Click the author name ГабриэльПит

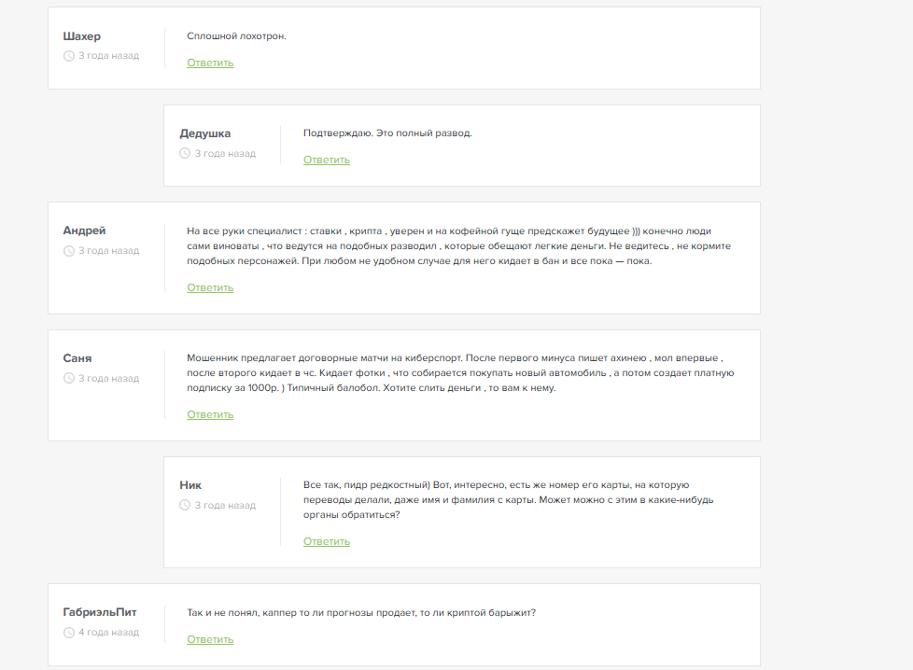pyautogui.click(x=100, y=612)
